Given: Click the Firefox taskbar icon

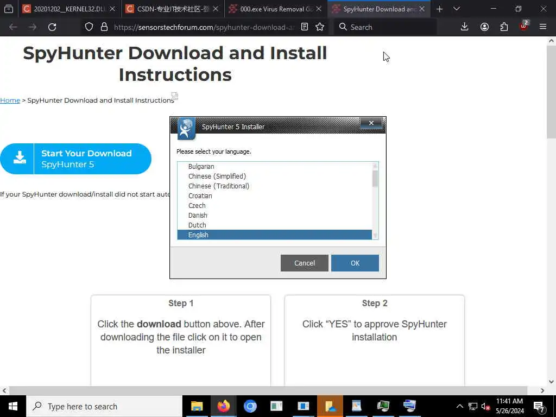Looking at the screenshot, I should click(223, 406).
